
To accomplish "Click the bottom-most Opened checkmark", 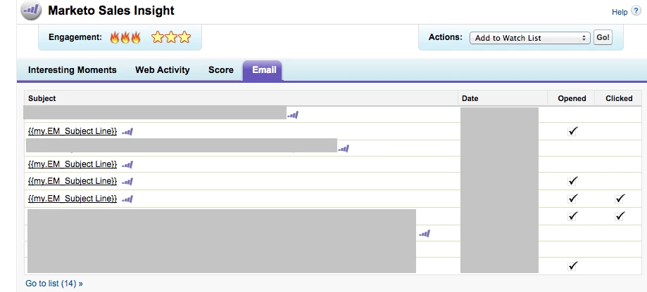I will point(572,266).
